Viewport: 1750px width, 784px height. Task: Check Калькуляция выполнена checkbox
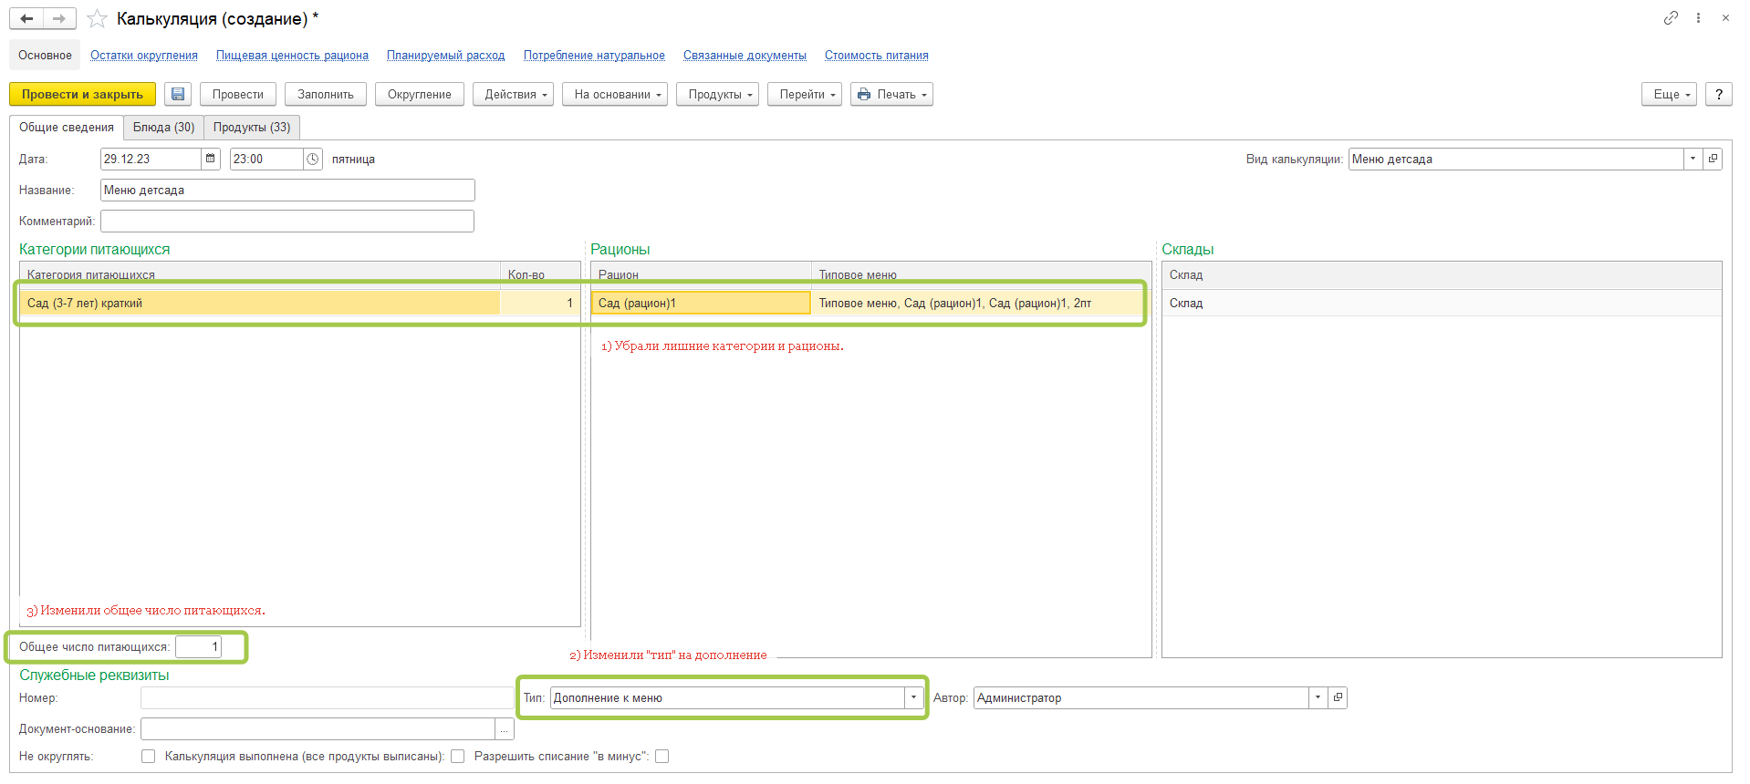coord(458,756)
